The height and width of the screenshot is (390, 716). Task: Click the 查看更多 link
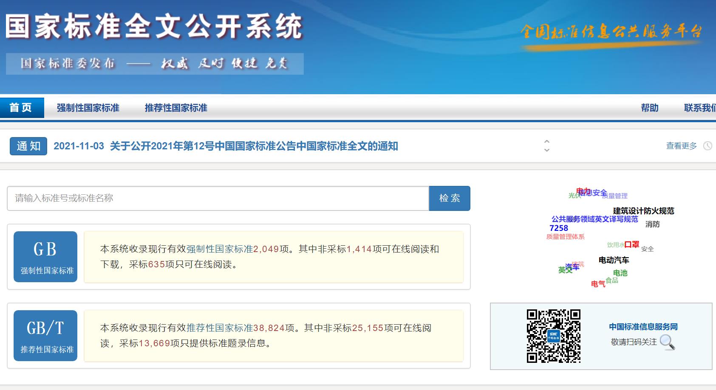point(682,146)
